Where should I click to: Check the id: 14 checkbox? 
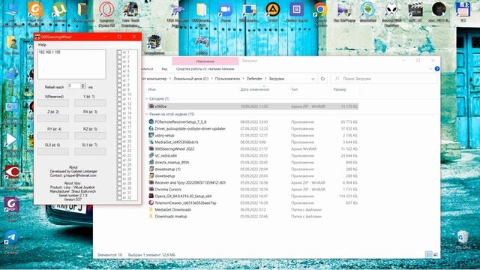pos(119,113)
